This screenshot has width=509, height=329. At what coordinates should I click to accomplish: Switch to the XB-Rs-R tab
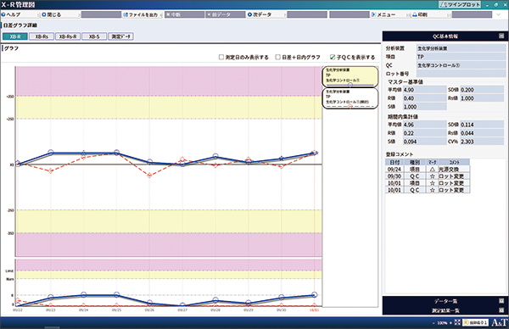point(68,36)
